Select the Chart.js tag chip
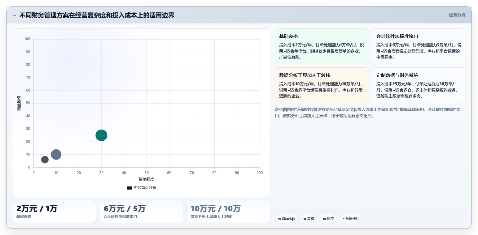The width and height of the screenshot is (478, 235). (x=286, y=219)
